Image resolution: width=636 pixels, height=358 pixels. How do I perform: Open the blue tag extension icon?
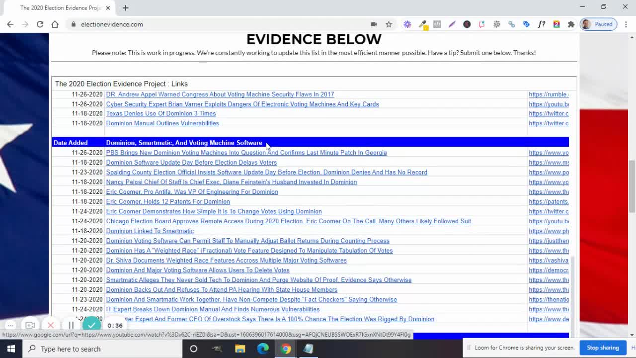[x=527, y=24]
